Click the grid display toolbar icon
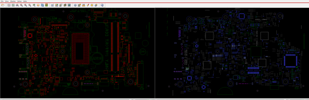Image resolution: width=309 pixels, height=100 pixels. 52,5
